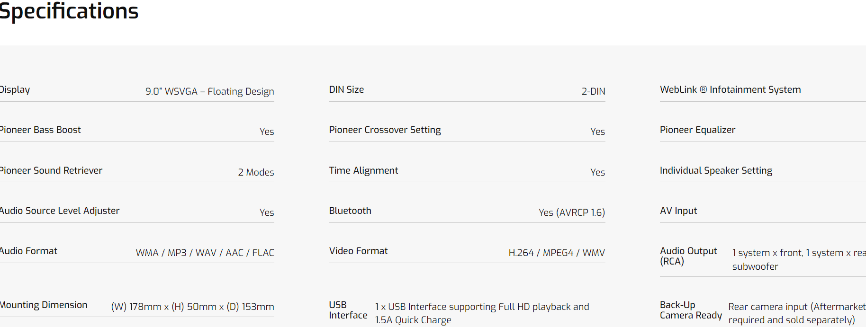866x327 pixels.
Task: Click the Mounting Dimension label
Action: tap(44, 305)
